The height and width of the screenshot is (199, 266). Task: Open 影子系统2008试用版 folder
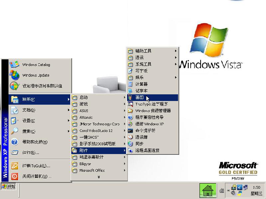(99, 144)
